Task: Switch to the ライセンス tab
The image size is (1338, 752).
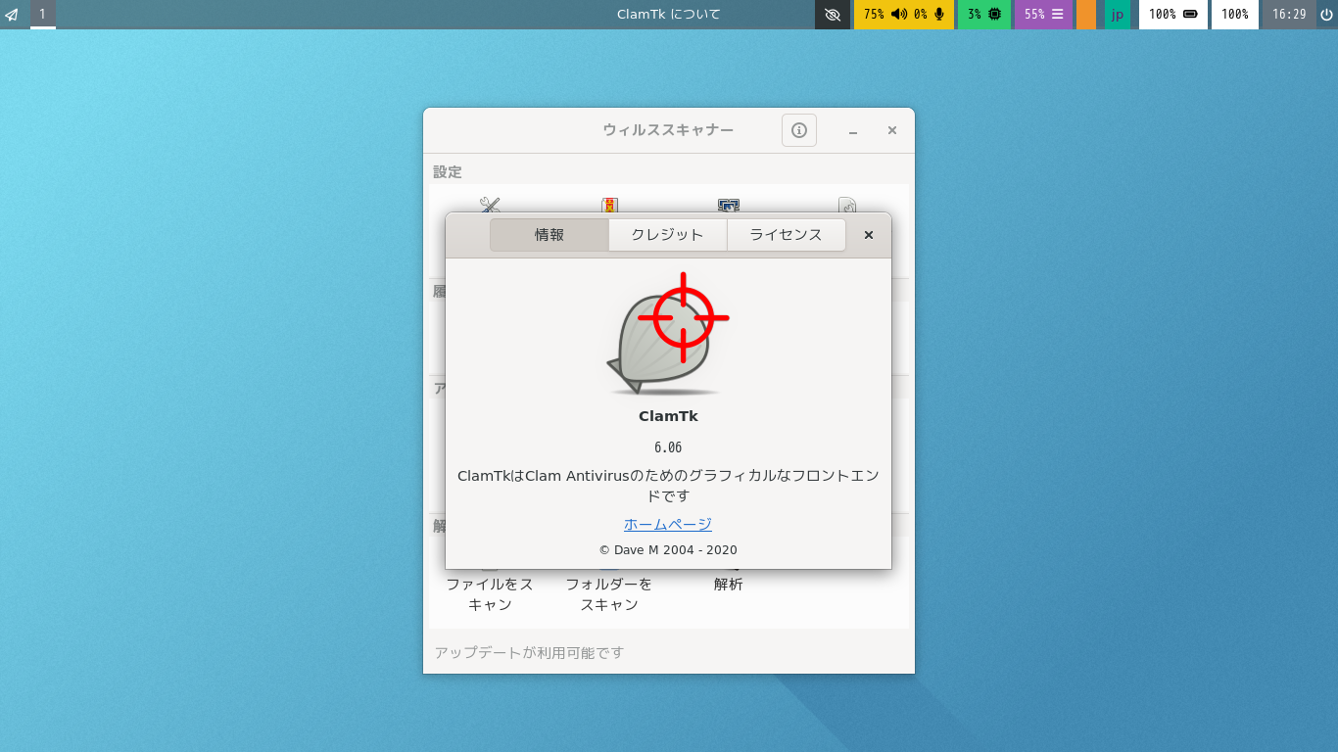Action: tap(787, 235)
